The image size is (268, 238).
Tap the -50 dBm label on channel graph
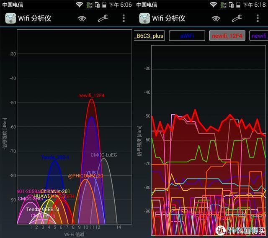point(13,102)
